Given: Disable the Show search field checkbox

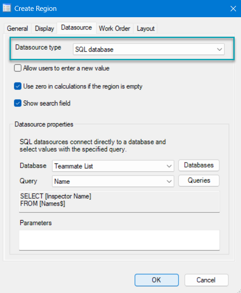Looking at the screenshot, I should click(x=18, y=103).
